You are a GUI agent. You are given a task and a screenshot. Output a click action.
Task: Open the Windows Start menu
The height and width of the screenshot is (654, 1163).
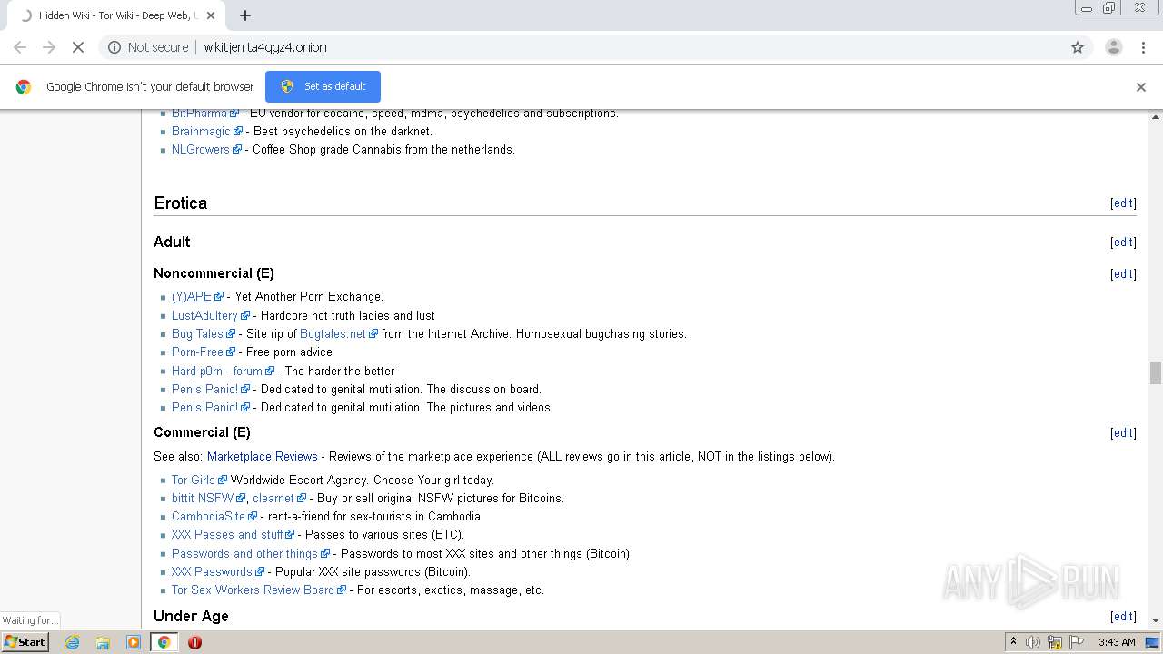point(25,642)
